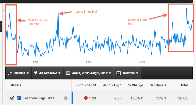This screenshot has width=196, height=105.
Task: Click the Total column header
Action: (184, 85)
